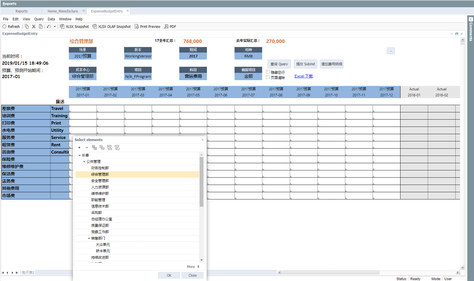Select 人力资源部 in the element tree

(x=100, y=187)
